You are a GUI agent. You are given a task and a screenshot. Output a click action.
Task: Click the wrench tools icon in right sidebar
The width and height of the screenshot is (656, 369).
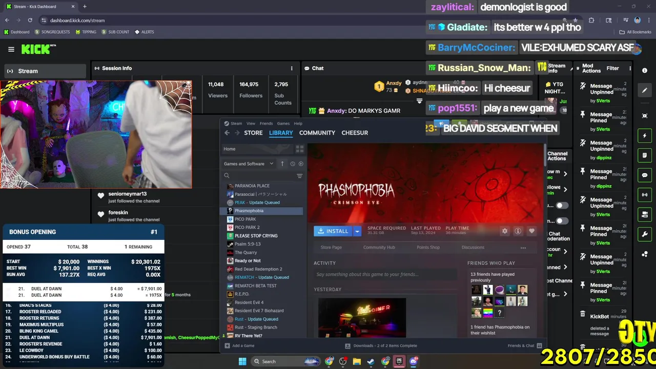645,234
